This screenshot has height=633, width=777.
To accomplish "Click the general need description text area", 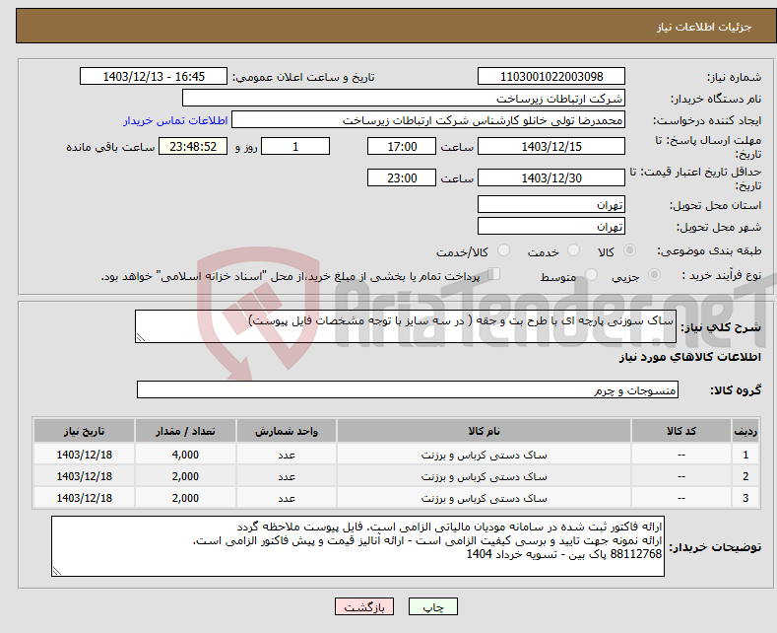I will click(406, 326).
